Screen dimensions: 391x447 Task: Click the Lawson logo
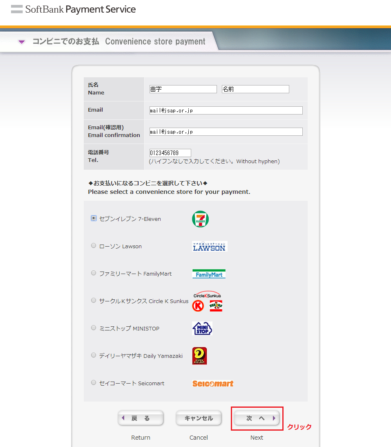tap(210, 246)
